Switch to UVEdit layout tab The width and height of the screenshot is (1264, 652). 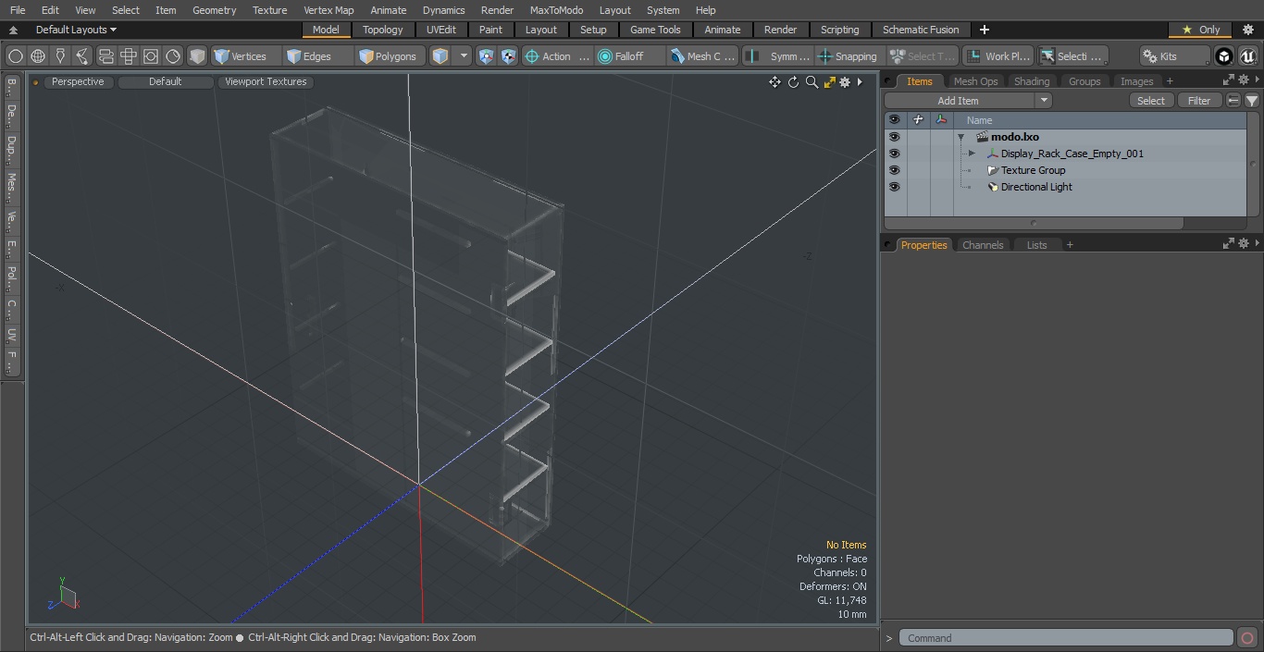441,30
